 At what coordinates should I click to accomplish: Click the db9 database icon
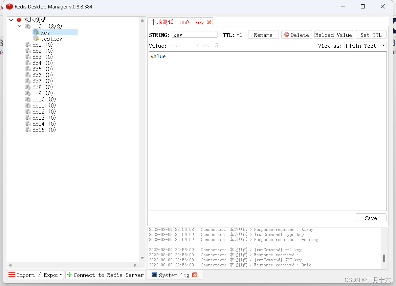(28, 93)
